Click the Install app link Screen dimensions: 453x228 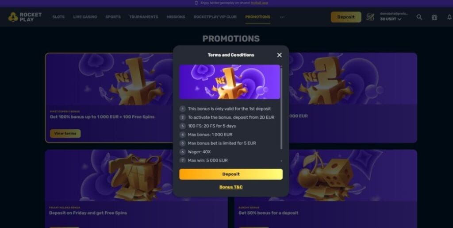pyautogui.click(x=259, y=3)
